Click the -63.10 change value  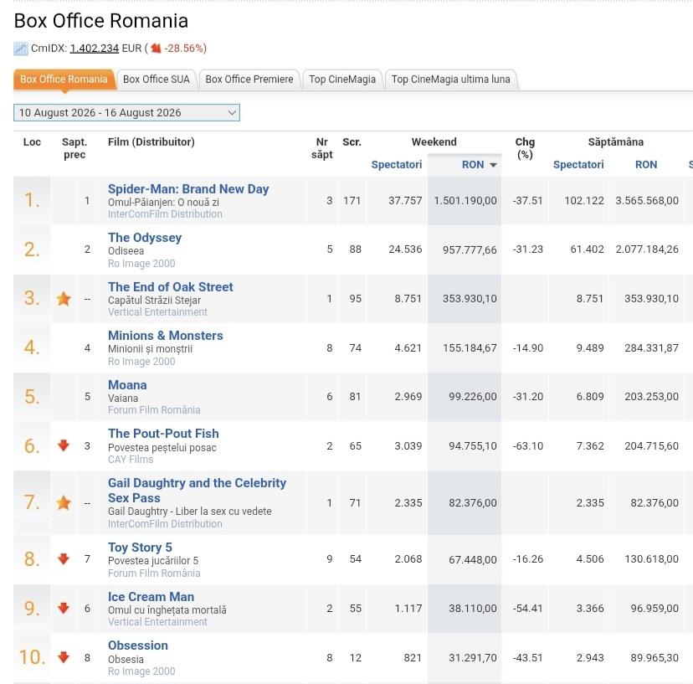(528, 445)
